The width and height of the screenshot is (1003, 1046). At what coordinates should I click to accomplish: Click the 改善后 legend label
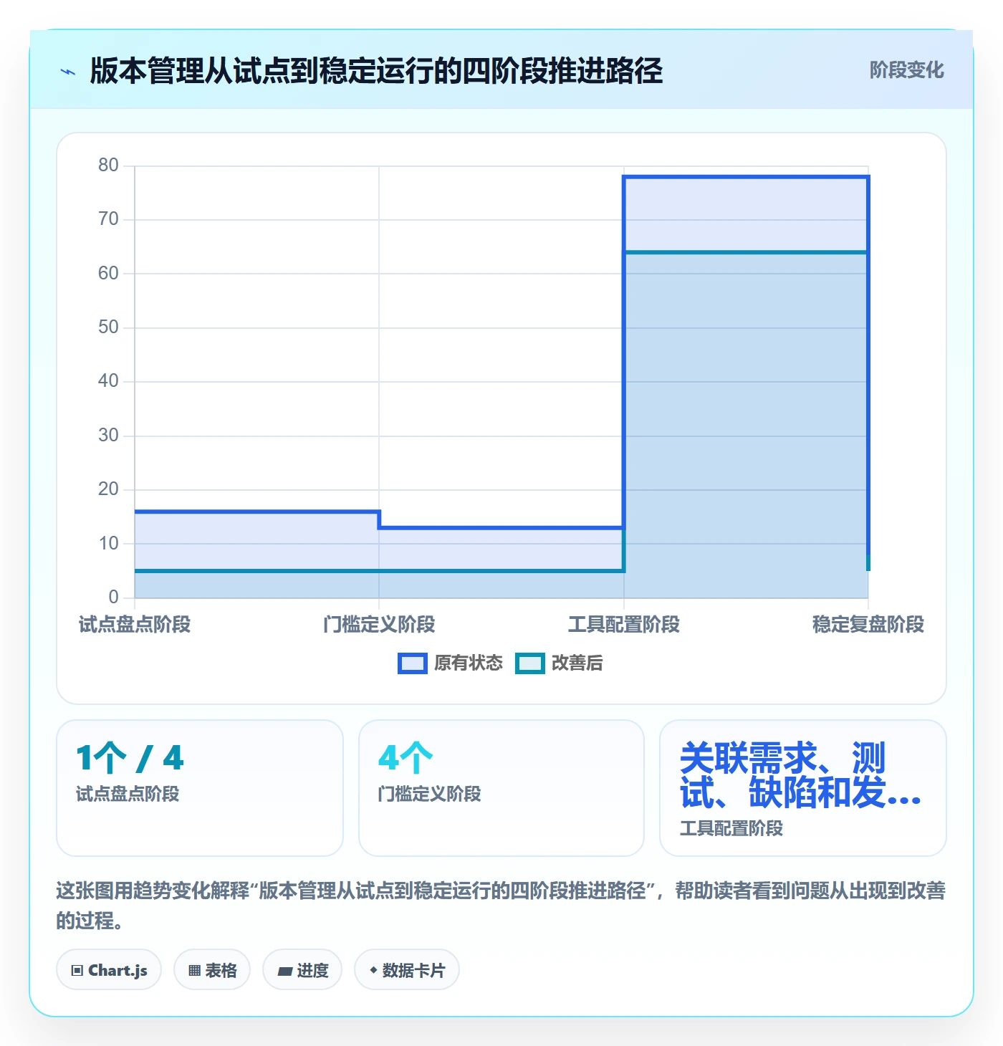coord(577,663)
